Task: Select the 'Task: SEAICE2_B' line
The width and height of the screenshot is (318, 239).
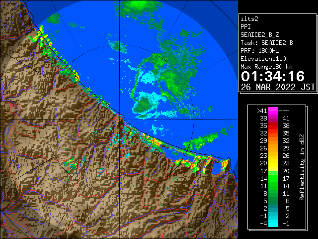Action: pos(267,43)
